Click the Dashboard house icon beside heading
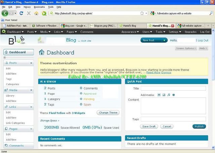This screenshot has width=215, height=153. coord(42,52)
